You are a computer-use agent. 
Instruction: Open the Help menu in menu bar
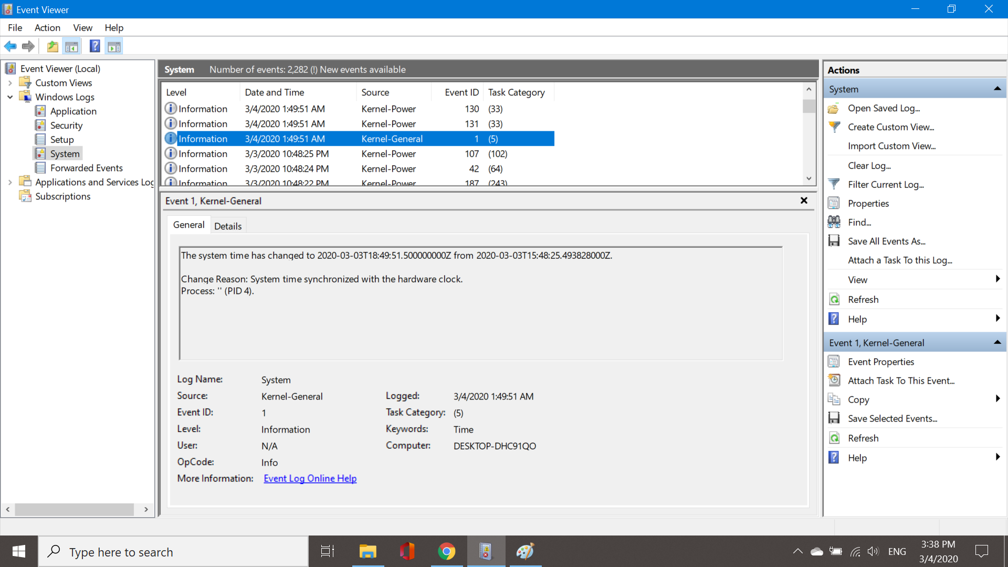[114, 28]
